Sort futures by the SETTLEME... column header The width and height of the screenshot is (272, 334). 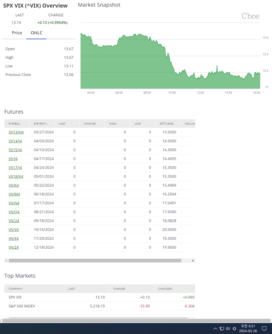pos(168,124)
